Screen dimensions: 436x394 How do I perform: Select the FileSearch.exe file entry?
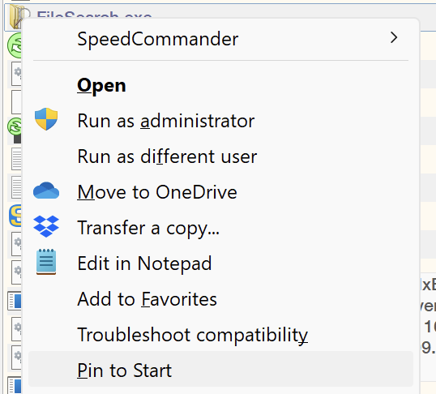[x=95, y=15]
